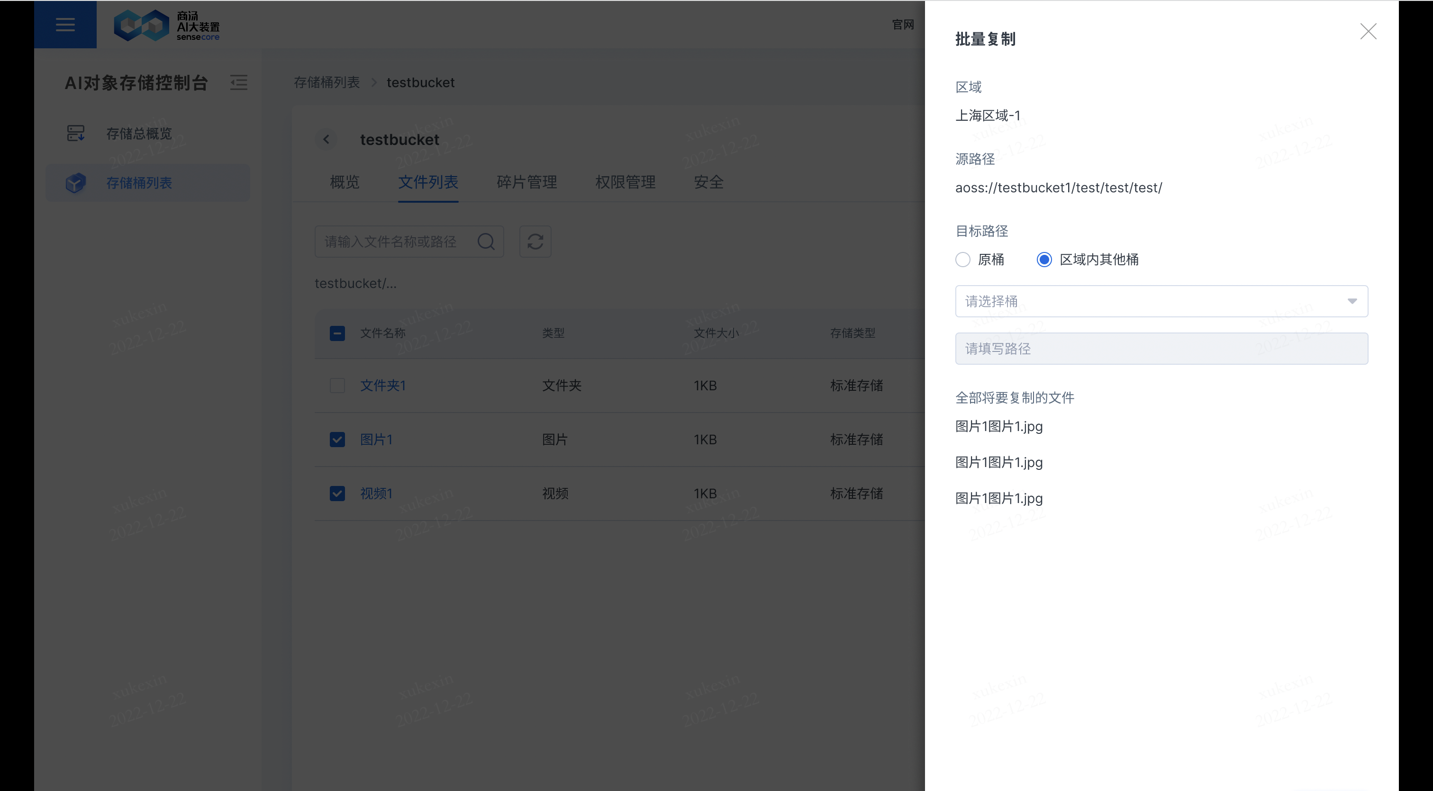Click the storage overview icon
1433x791 pixels.
pos(76,134)
